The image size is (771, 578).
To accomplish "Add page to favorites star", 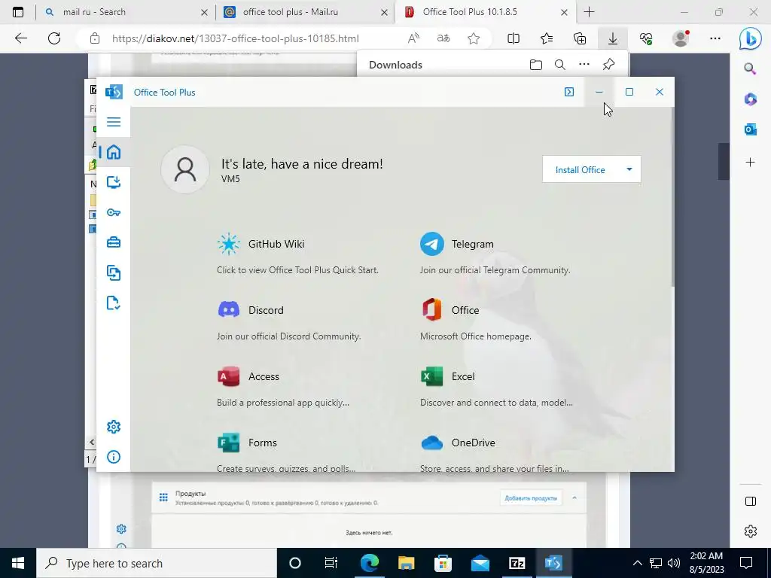I will pyautogui.click(x=474, y=38).
